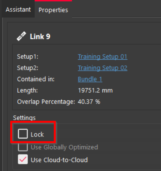Click the Overlap Percentage label

[x=46, y=102]
